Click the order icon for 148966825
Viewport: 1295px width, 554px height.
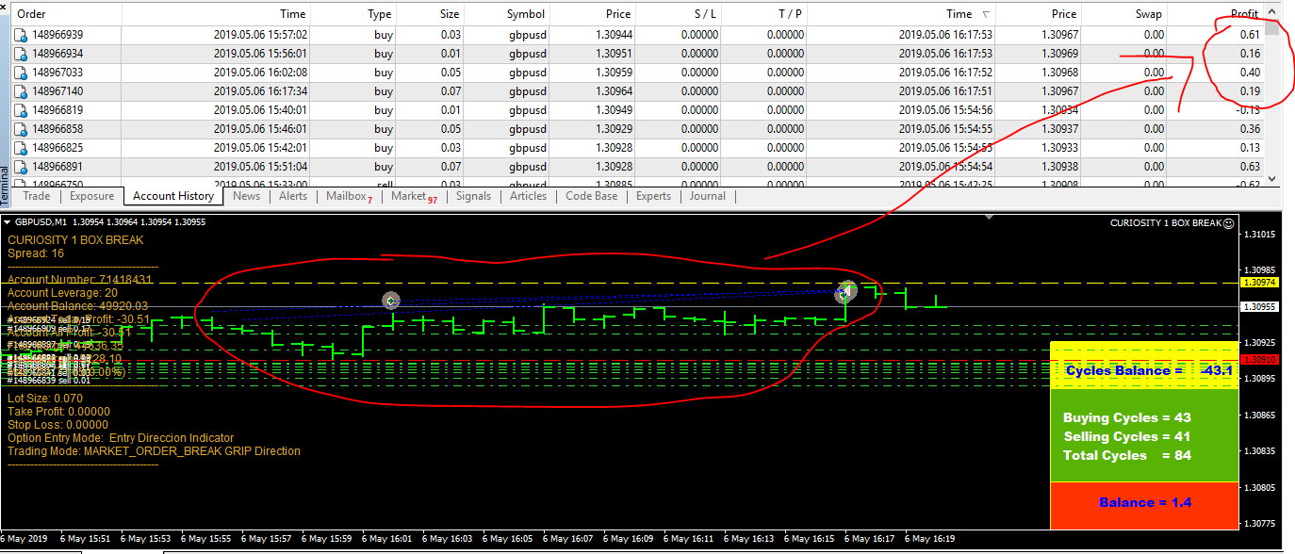(x=21, y=148)
